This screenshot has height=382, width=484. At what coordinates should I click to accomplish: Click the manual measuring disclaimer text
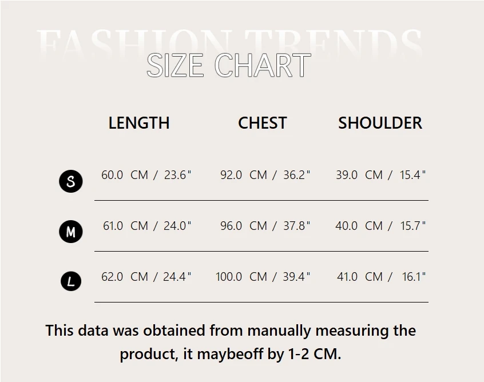click(231, 331)
